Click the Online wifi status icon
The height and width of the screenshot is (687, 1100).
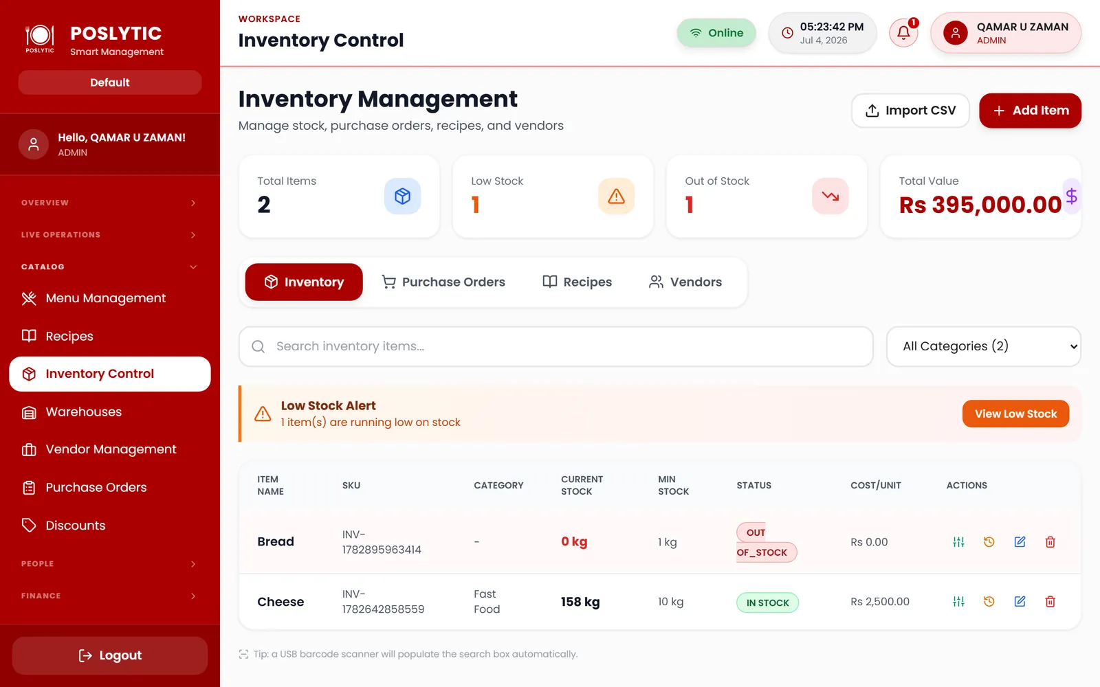point(696,33)
